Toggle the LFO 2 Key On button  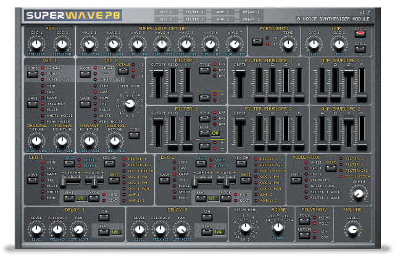click(241, 164)
